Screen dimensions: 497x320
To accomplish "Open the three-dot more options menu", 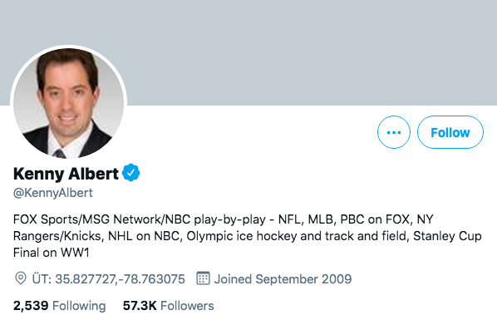I will [x=394, y=132].
